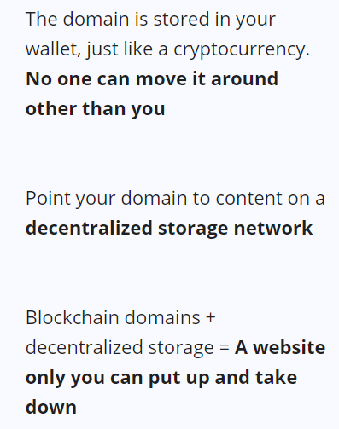This screenshot has width=339, height=429.
Task: Click the bold text "A website"
Action: 280,347
